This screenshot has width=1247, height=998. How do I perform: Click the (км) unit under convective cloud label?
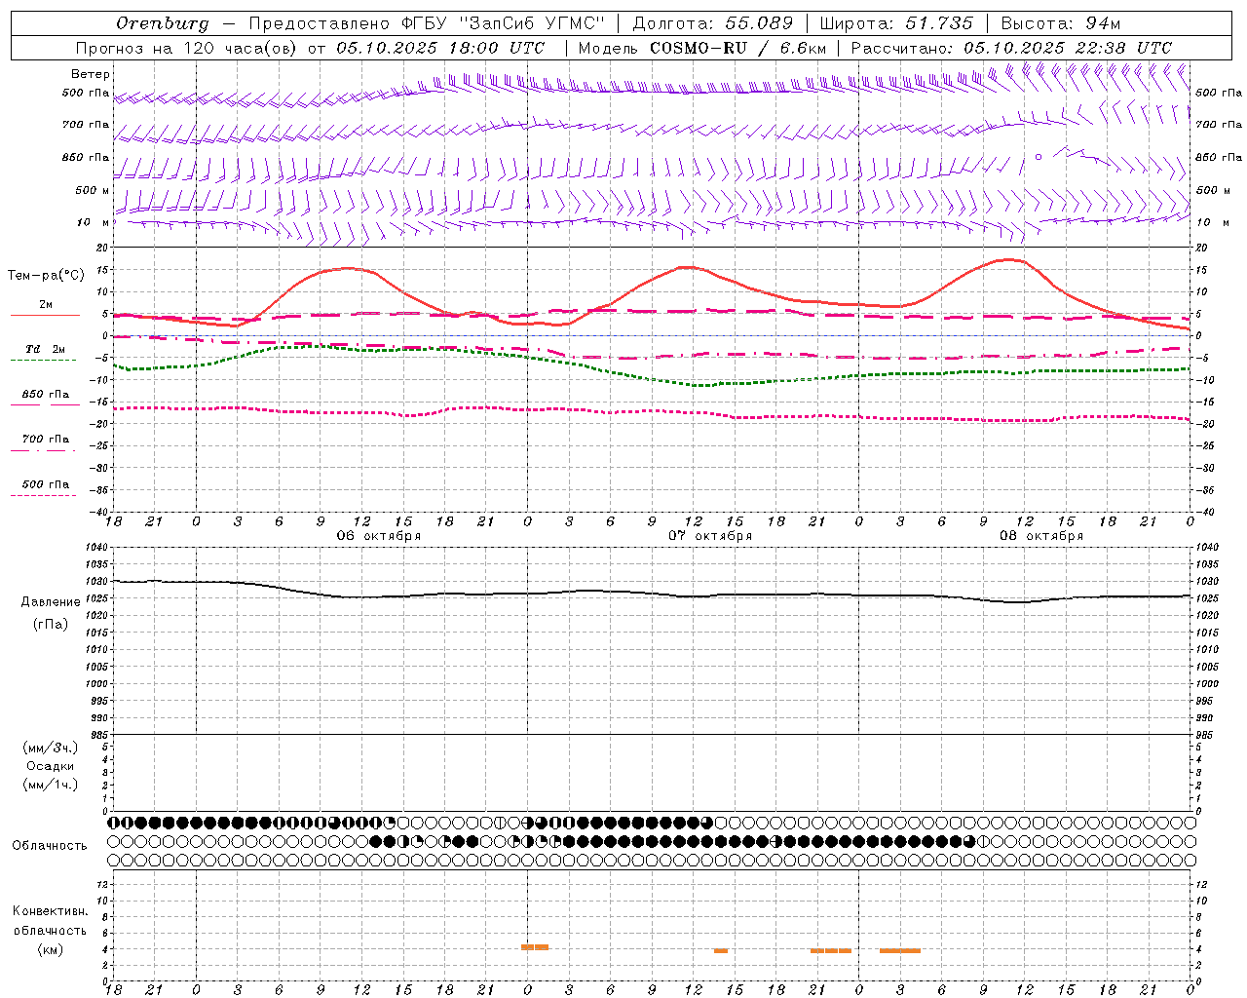(x=51, y=949)
